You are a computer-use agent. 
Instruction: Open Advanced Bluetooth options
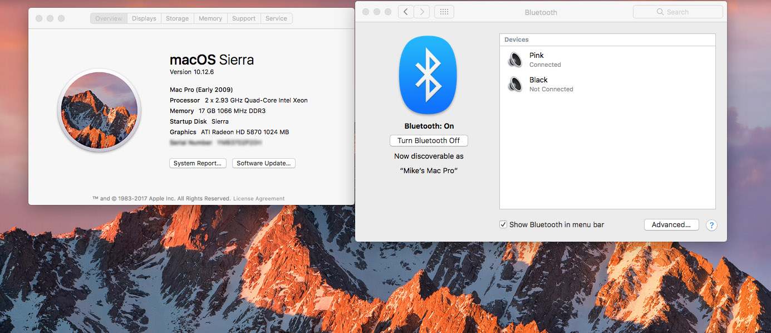[671, 224]
